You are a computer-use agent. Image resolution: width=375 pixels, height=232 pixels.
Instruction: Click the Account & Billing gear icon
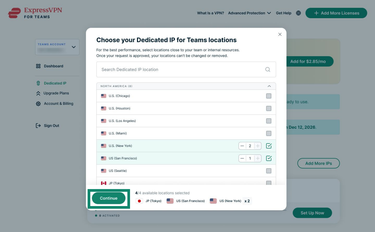(x=38, y=104)
